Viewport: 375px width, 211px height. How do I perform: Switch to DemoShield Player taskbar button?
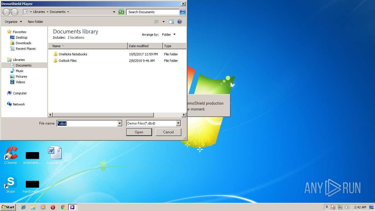(72, 207)
